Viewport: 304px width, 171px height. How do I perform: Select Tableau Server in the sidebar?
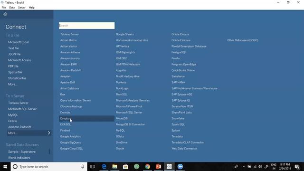pyautogui.click(x=18, y=103)
